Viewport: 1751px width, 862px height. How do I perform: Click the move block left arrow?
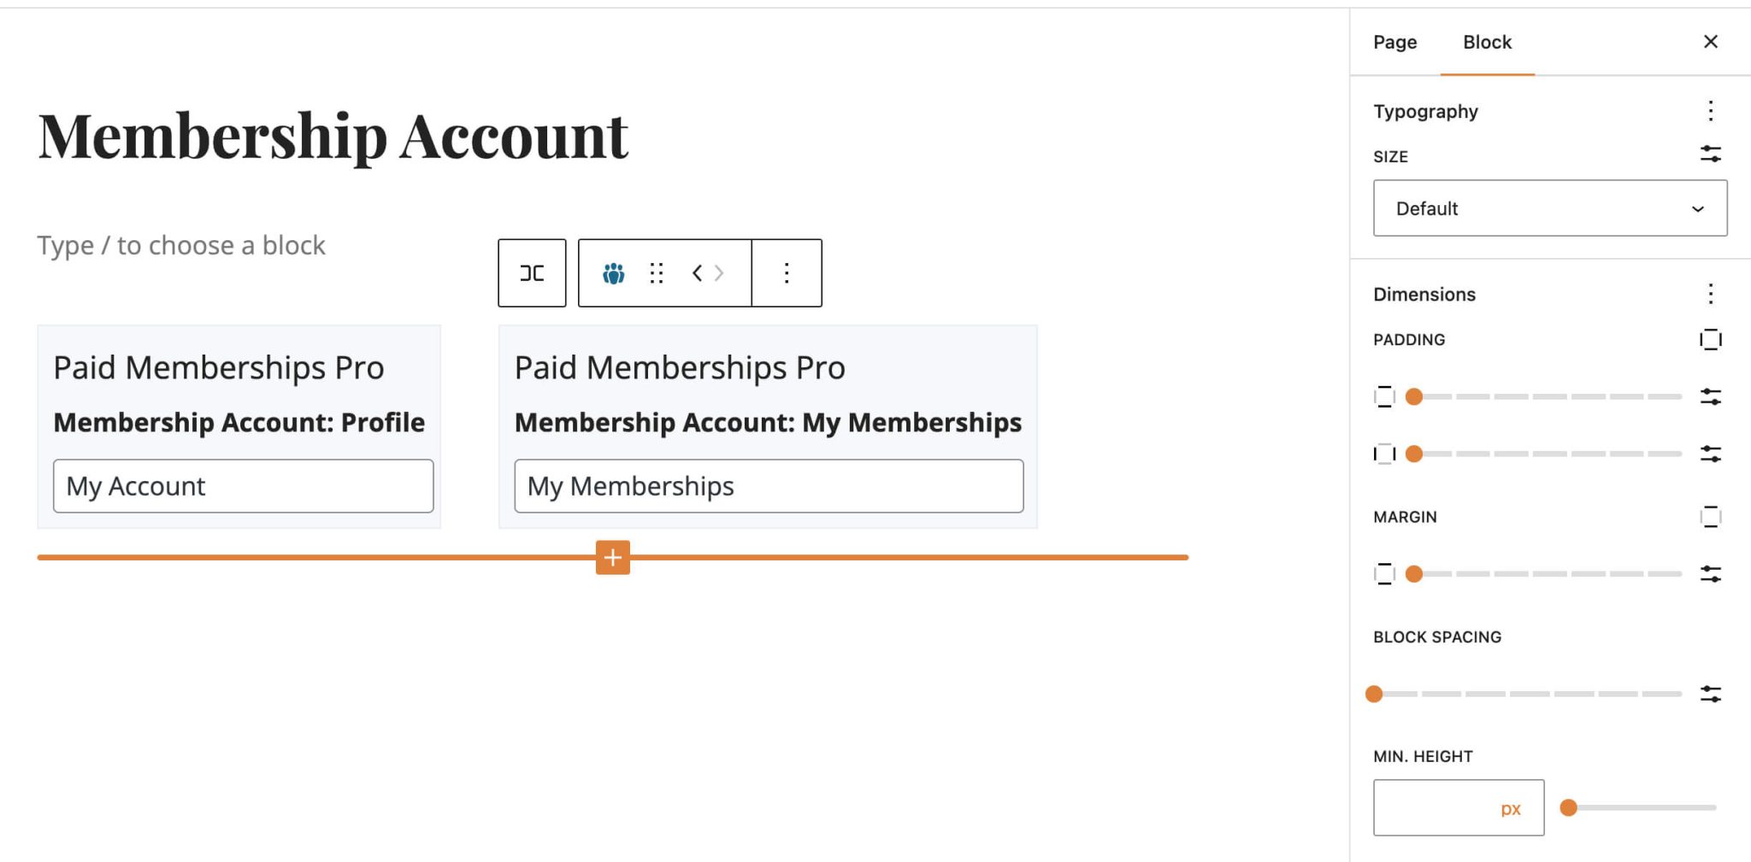[x=695, y=273]
